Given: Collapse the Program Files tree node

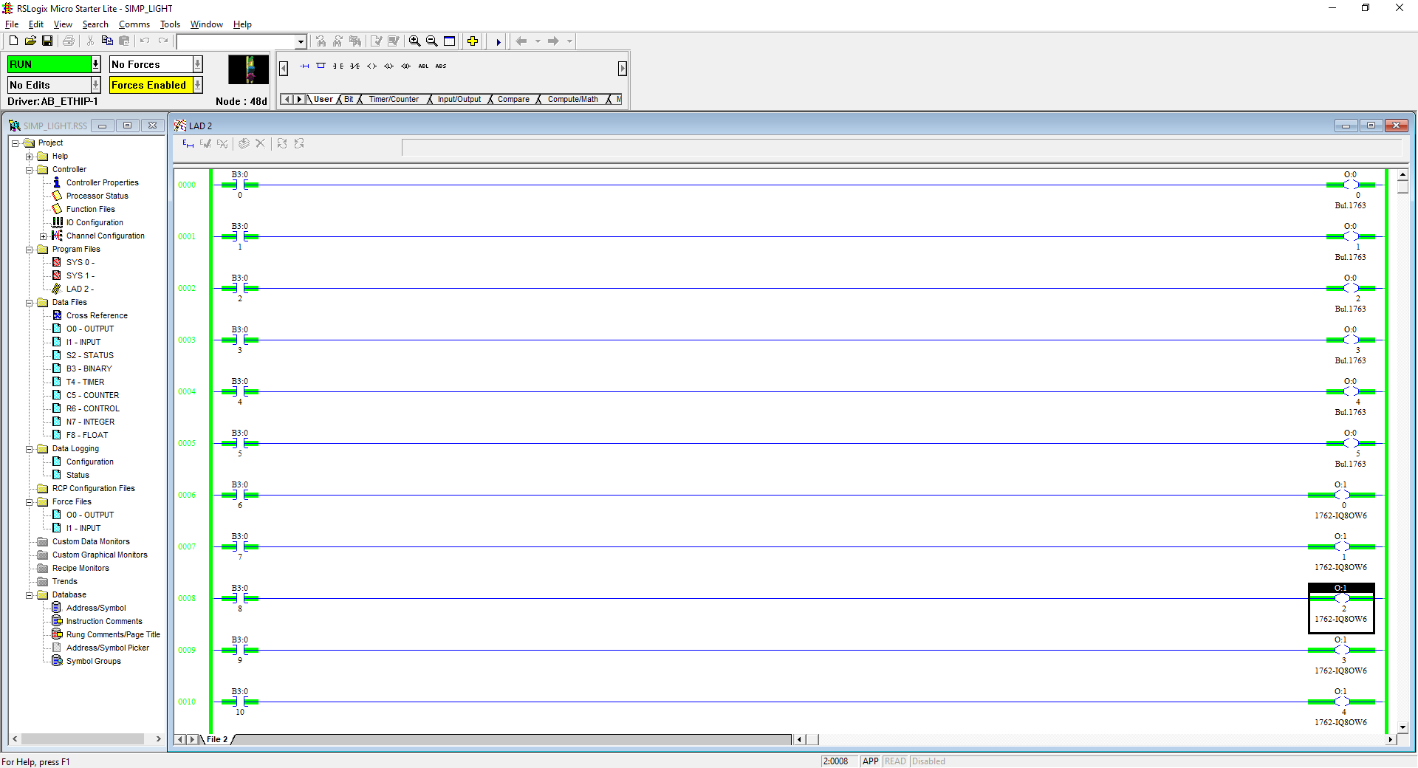Looking at the screenshot, I should [30, 250].
